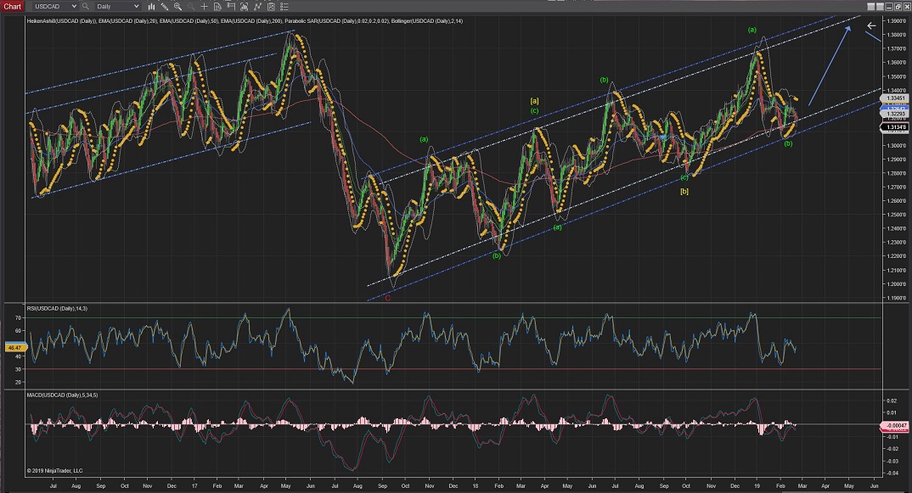The image size is (912, 493).
Task: Click the 0.02 level on MACD axis
Action: [892, 401]
